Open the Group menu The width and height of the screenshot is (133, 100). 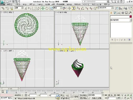click(x=25, y=4)
